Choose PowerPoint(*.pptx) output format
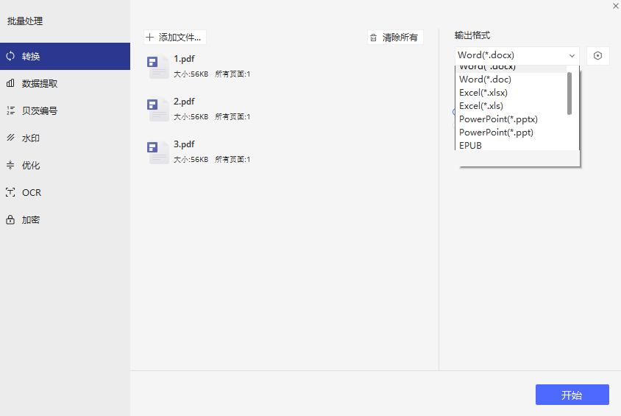Screen dimensions: 621x416 click(x=511, y=119)
